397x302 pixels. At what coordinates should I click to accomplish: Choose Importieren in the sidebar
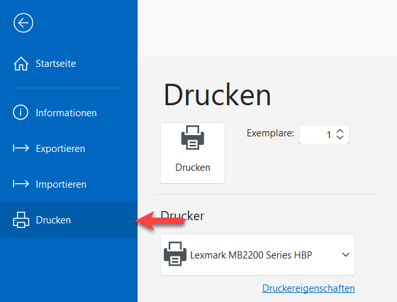(x=61, y=184)
